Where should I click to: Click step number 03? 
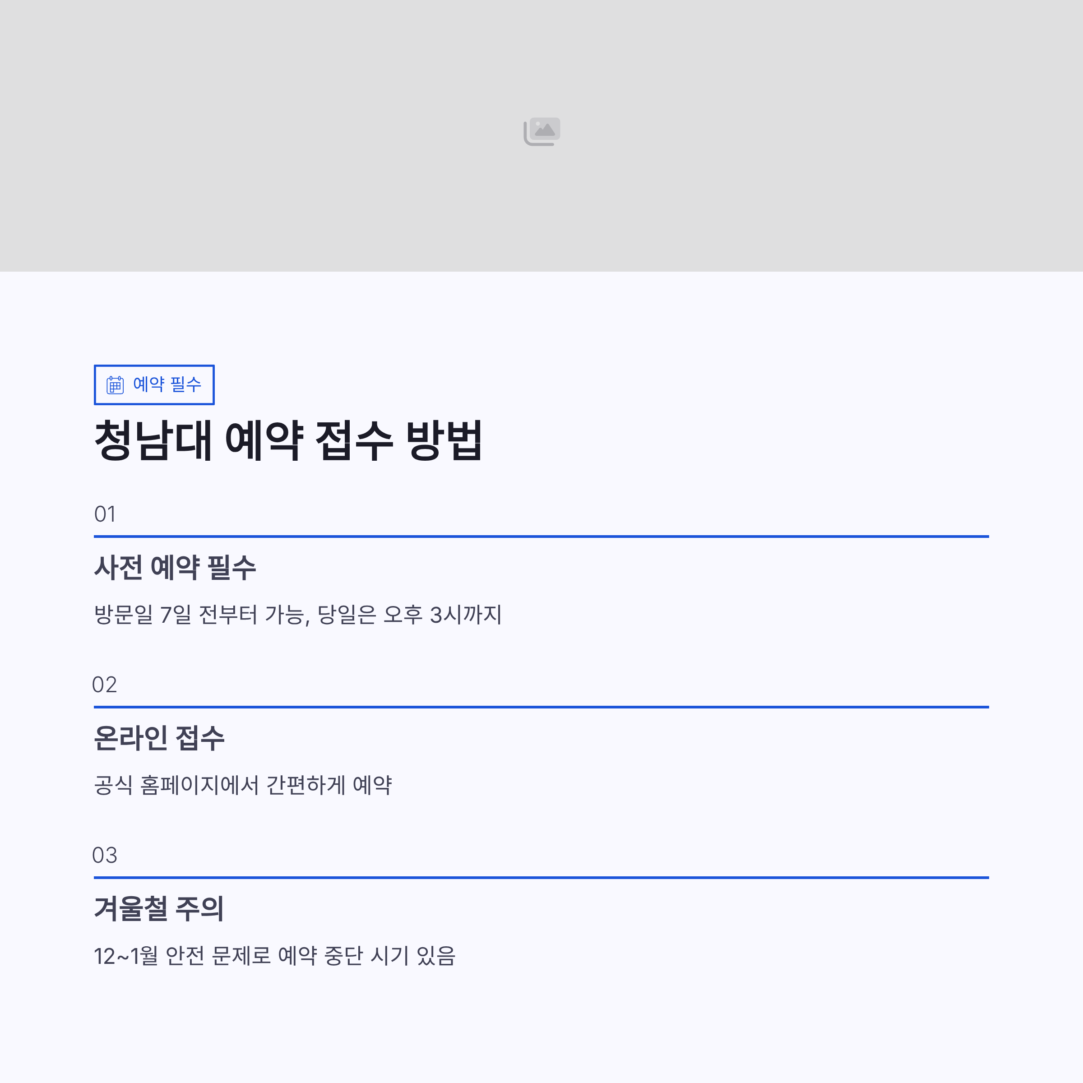point(105,855)
